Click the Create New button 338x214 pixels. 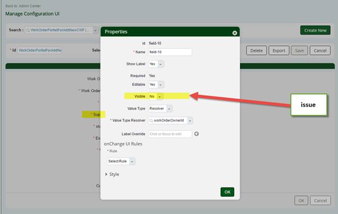click(315, 30)
